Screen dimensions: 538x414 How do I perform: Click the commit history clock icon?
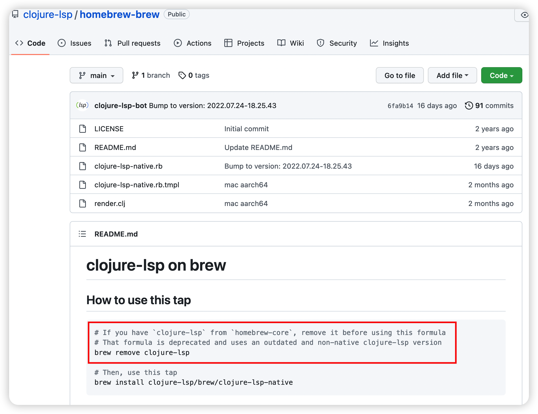[x=469, y=106]
